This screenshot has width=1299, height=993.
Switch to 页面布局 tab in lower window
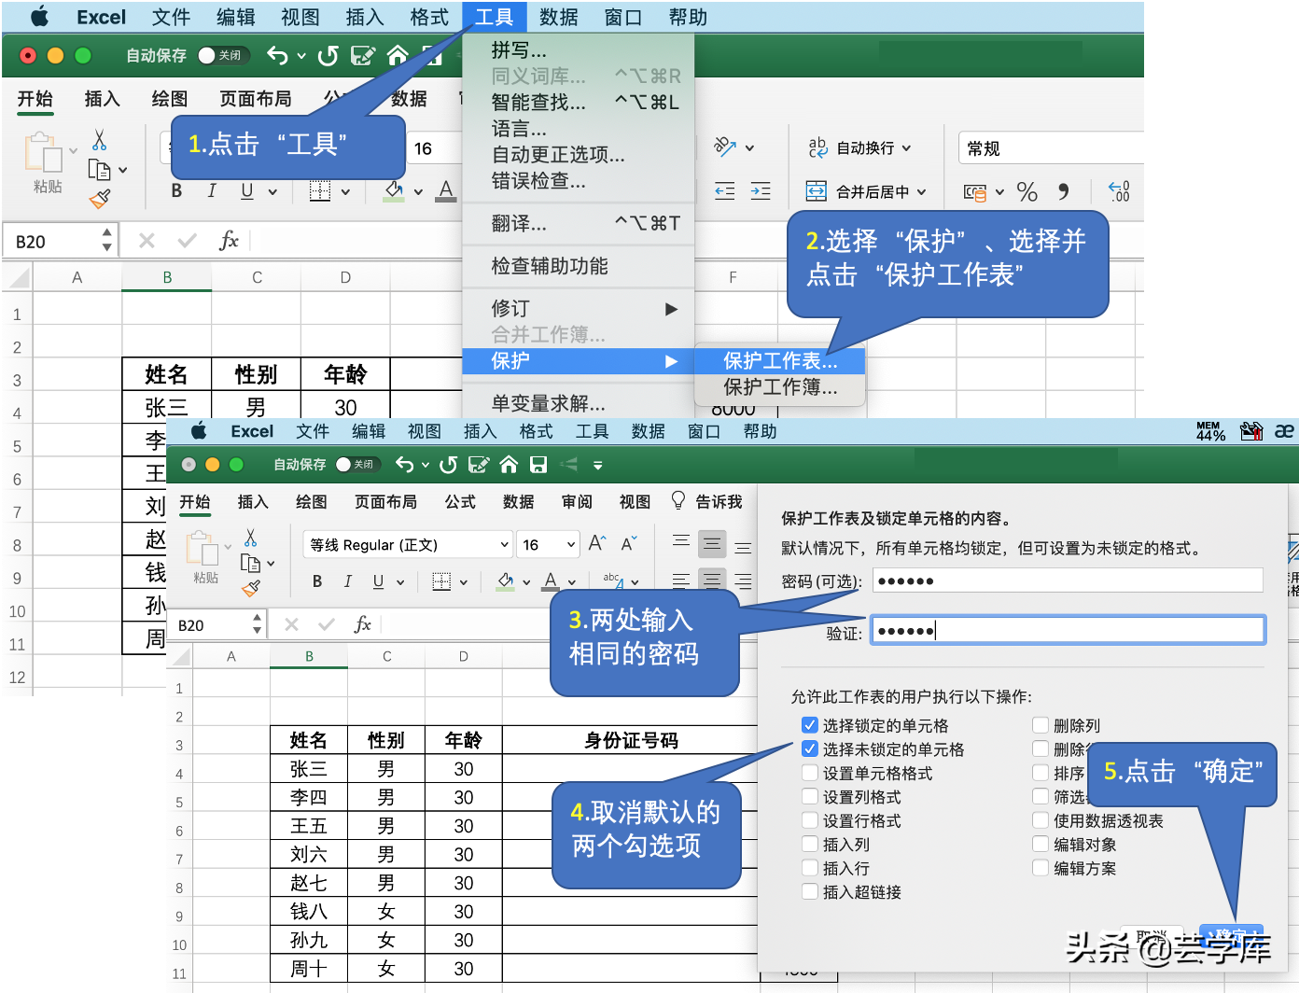click(385, 502)
